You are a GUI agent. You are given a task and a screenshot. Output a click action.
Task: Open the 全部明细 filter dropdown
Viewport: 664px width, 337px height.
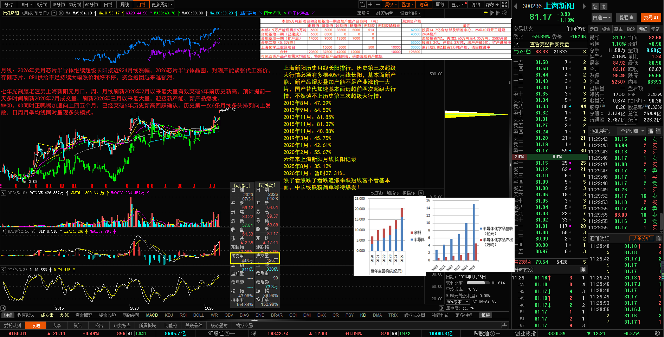click(x=632, y=131)
